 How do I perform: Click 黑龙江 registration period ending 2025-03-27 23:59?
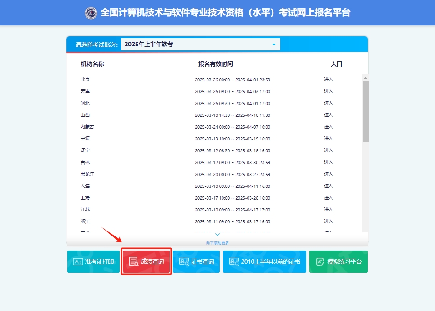click(233, 174)
